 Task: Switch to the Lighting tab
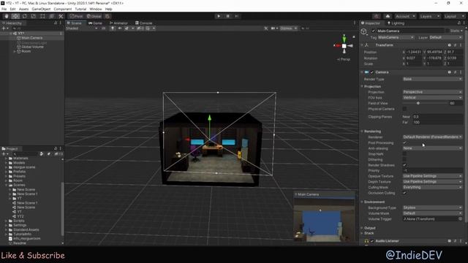pyautogui.click(x=396, y=23)
